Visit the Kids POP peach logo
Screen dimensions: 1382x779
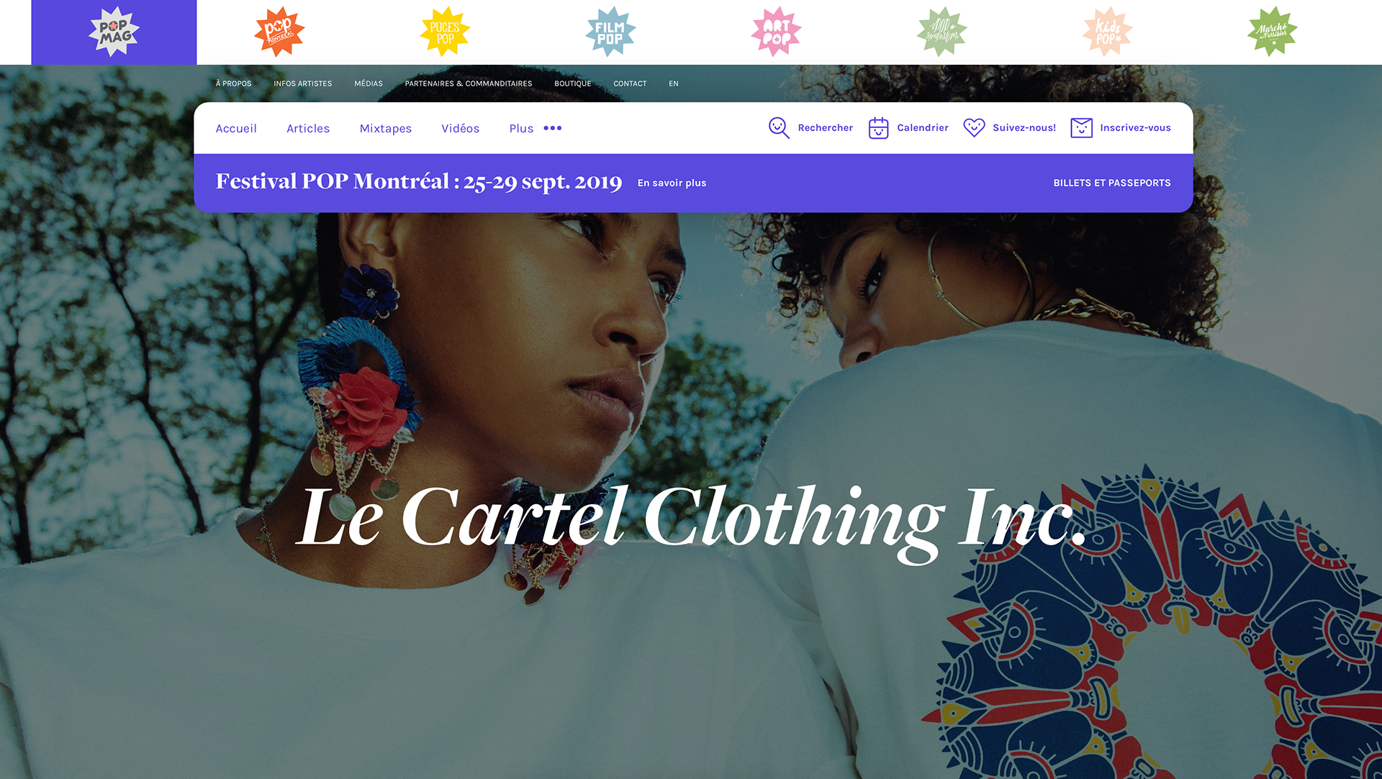1107,32
